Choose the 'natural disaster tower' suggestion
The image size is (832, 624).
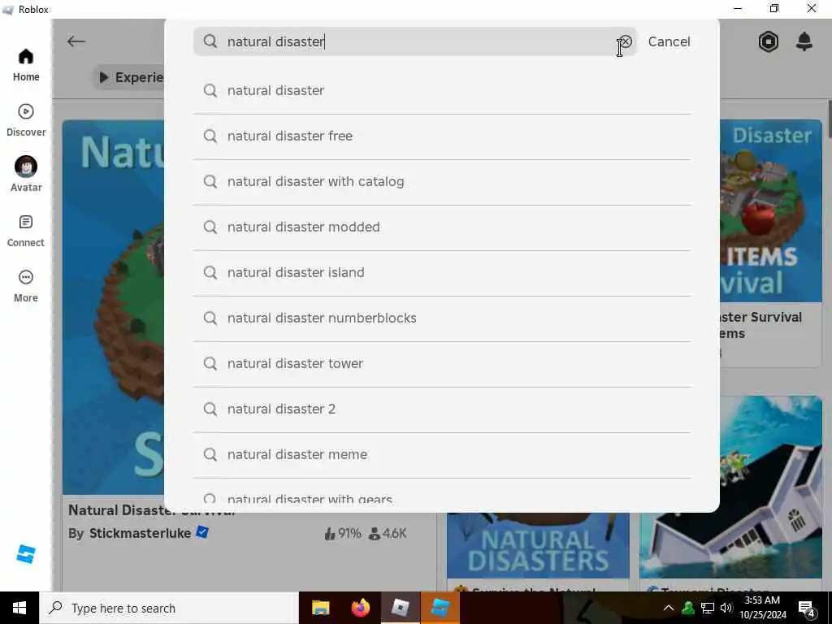441,365
